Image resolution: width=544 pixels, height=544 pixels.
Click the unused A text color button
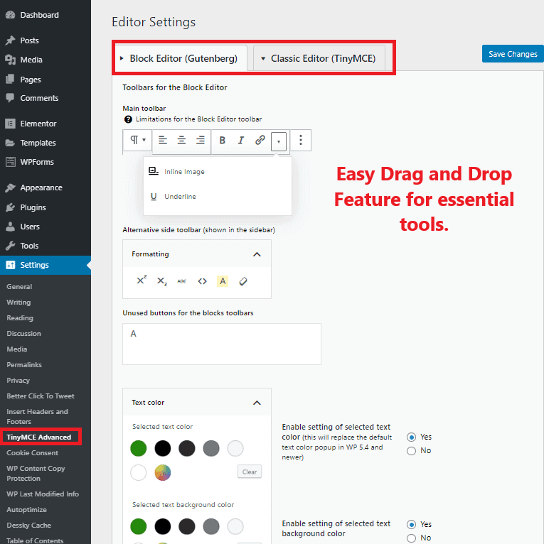pyautogui.click(x=134, y=334)
